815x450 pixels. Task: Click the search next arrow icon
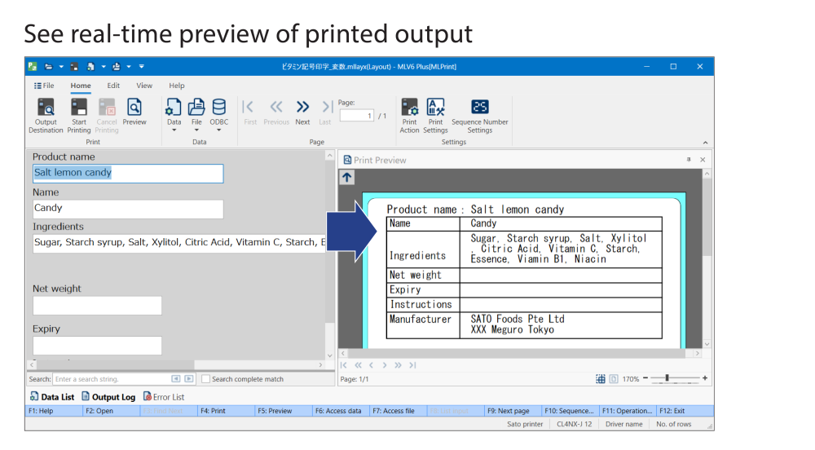coord(189,379)
